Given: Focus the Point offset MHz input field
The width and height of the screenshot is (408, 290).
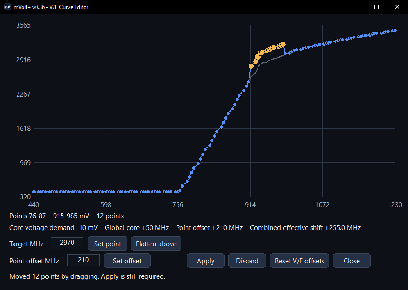Looking at the screenshot, I should [83, 260].
